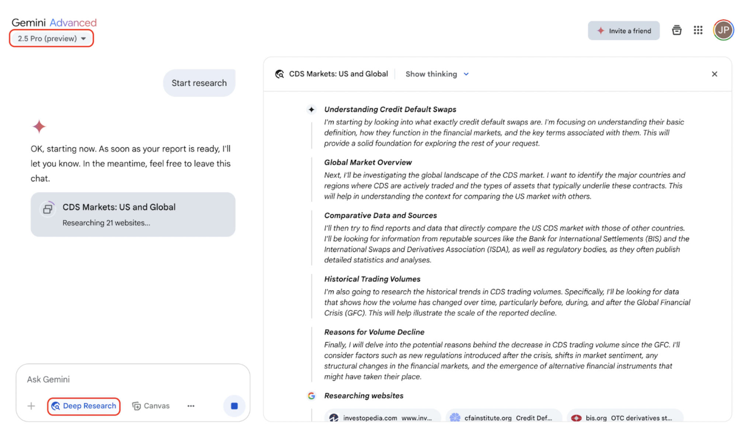741x444 pixels.
Task: Click the Comparative Data and Sources heading
Action: (380, 215)
